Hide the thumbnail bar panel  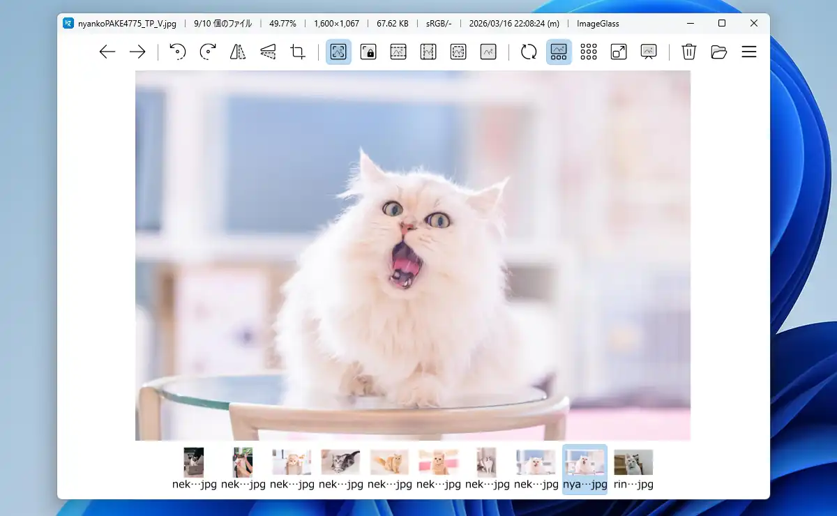pos(559,52)
